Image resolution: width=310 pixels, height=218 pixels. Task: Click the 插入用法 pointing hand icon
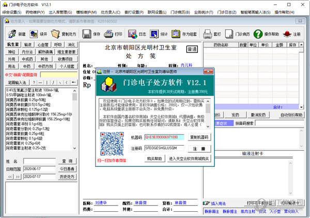206,203
